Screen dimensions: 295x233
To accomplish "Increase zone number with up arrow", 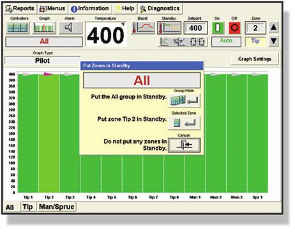I will 273,28.
